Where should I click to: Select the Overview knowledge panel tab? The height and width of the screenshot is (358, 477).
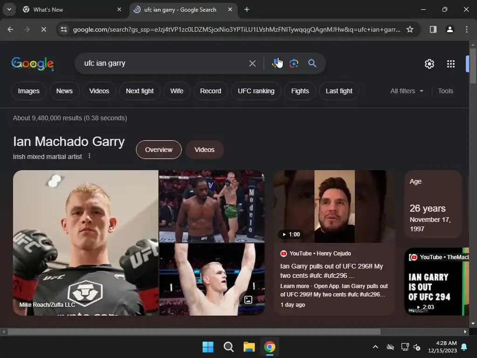click(158, 150)
